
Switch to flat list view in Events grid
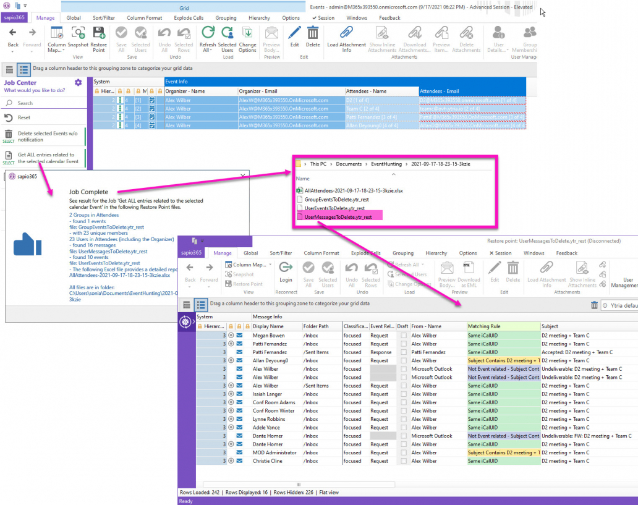point(10,70)
